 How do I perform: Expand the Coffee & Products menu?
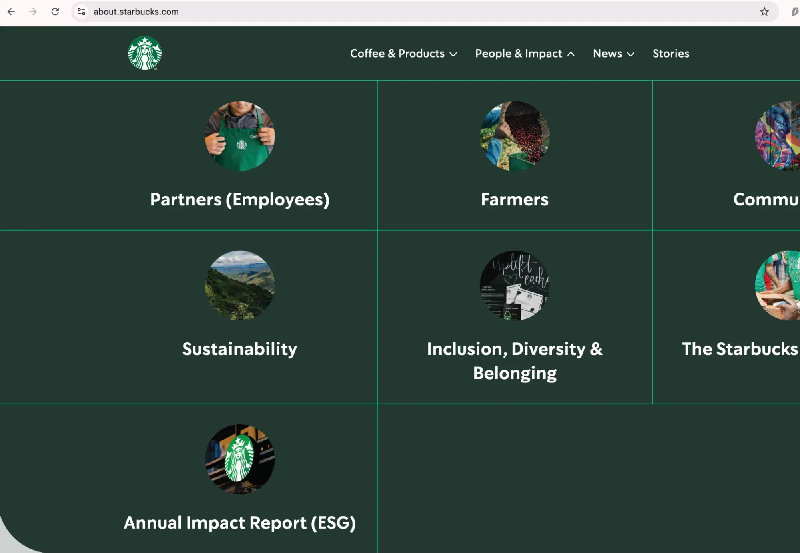403,54
